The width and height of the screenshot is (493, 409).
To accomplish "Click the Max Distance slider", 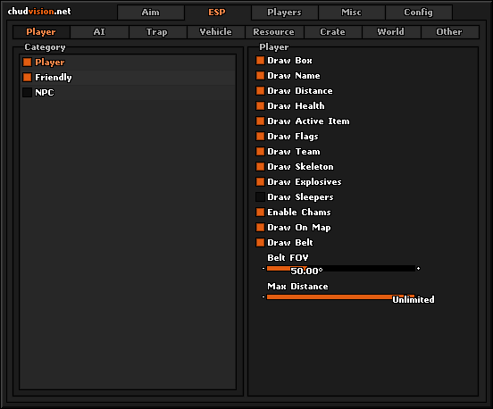I will pos(341,296).
